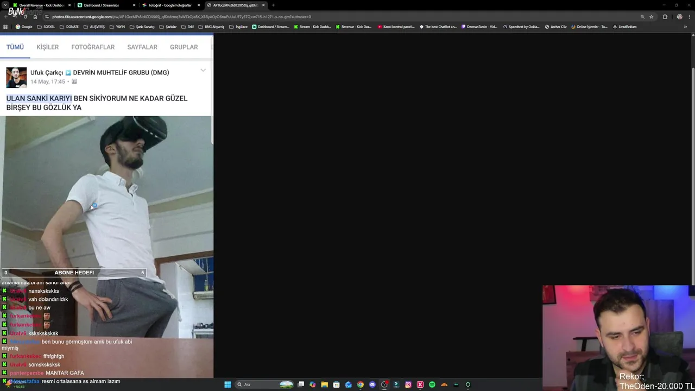Screen dimensions: 695x391
Task: Select the GRUPLAR filter tab
Action: point(184,47)
